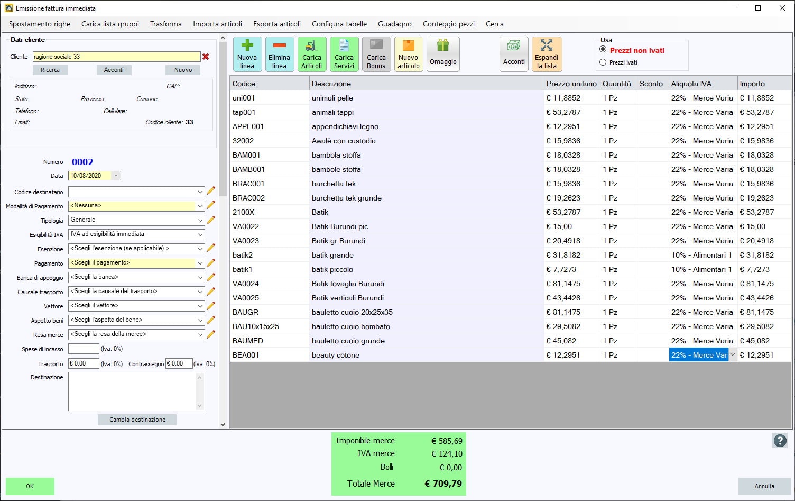Click the Nuovo client button
This screenshot has height=501, width=795.
point(183,70)
